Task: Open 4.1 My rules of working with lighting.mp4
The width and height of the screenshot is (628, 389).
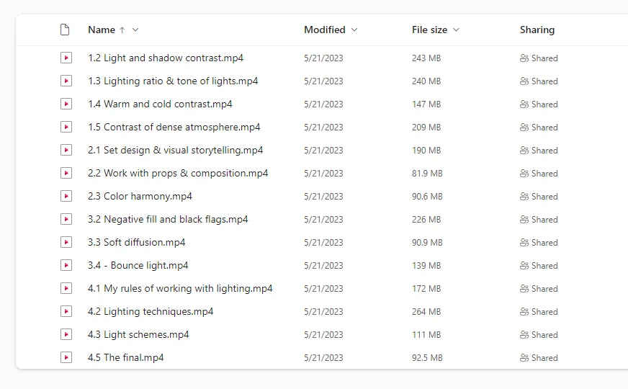Action: tap(180, 289)
